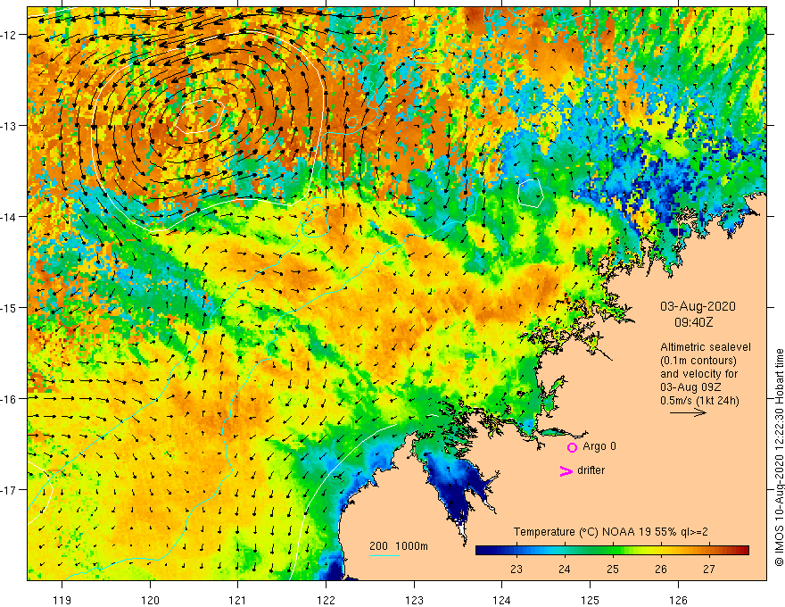Screen dimensions: 785x607
Task: Click latitude axis label -17
Action: (11, 490)
